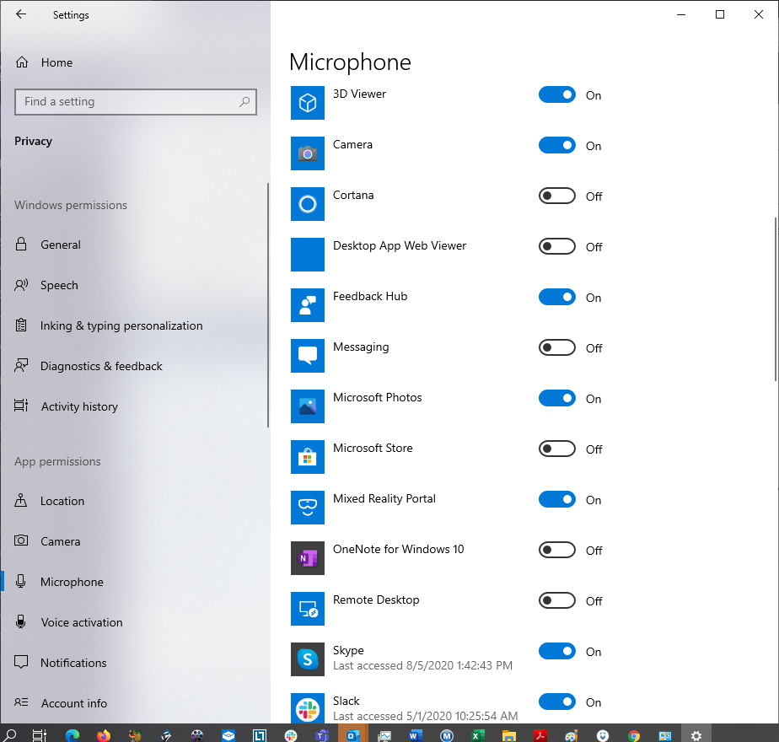
Task: Disable the Camera app microphone toggle
Action: 557,146
